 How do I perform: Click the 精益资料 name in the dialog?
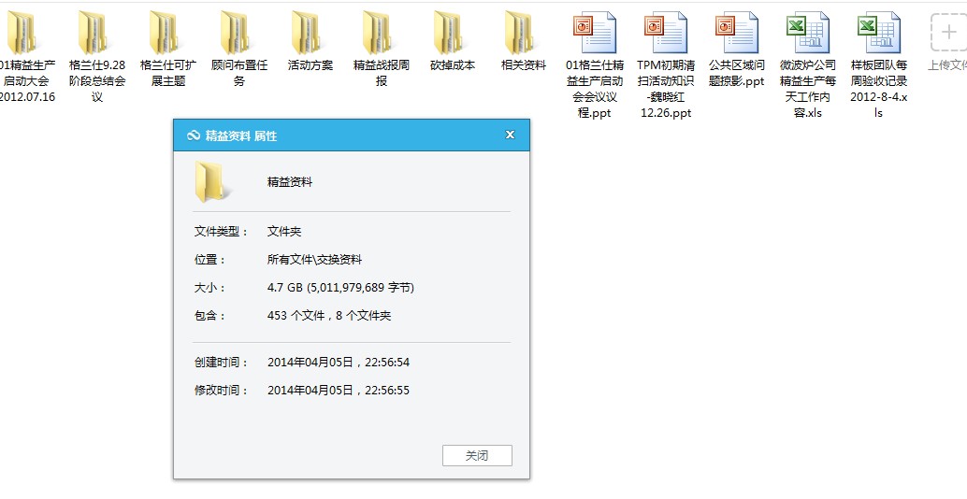pyautogui.click(x=290, y=182)
